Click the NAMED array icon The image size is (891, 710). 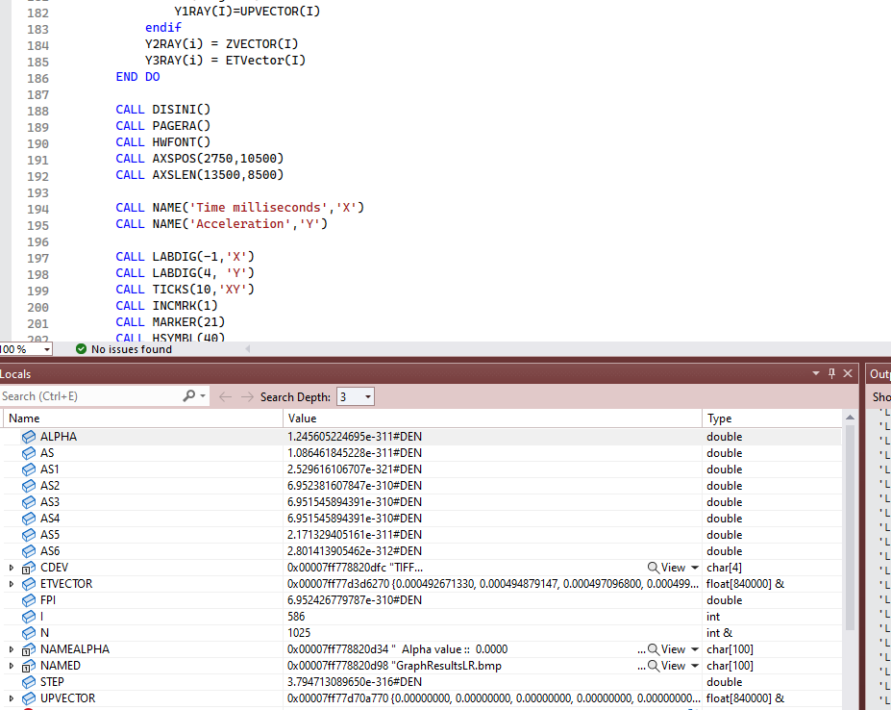click(29, 666)
